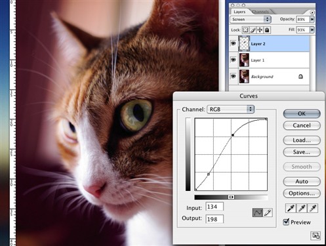Switch to the Channels tab
This screenshot has width=326, height=246.
pyautogui.click(x=260, y=12)
